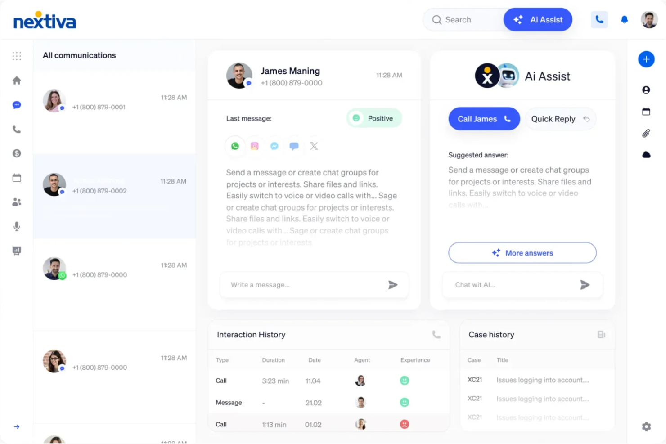Click the blue plus add button

click(x=646, y=59)
